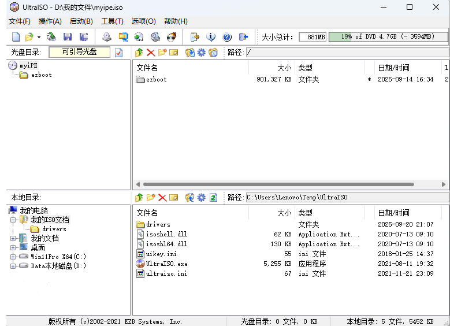Select ezboot folder row in disc file list
The height and width of the screenshot is (326, 450).
[x=291, y=80]
